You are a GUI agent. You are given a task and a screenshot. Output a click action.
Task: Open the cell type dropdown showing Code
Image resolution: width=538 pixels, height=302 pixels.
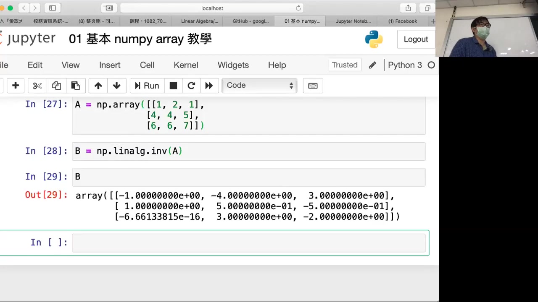tap(259, 85)
